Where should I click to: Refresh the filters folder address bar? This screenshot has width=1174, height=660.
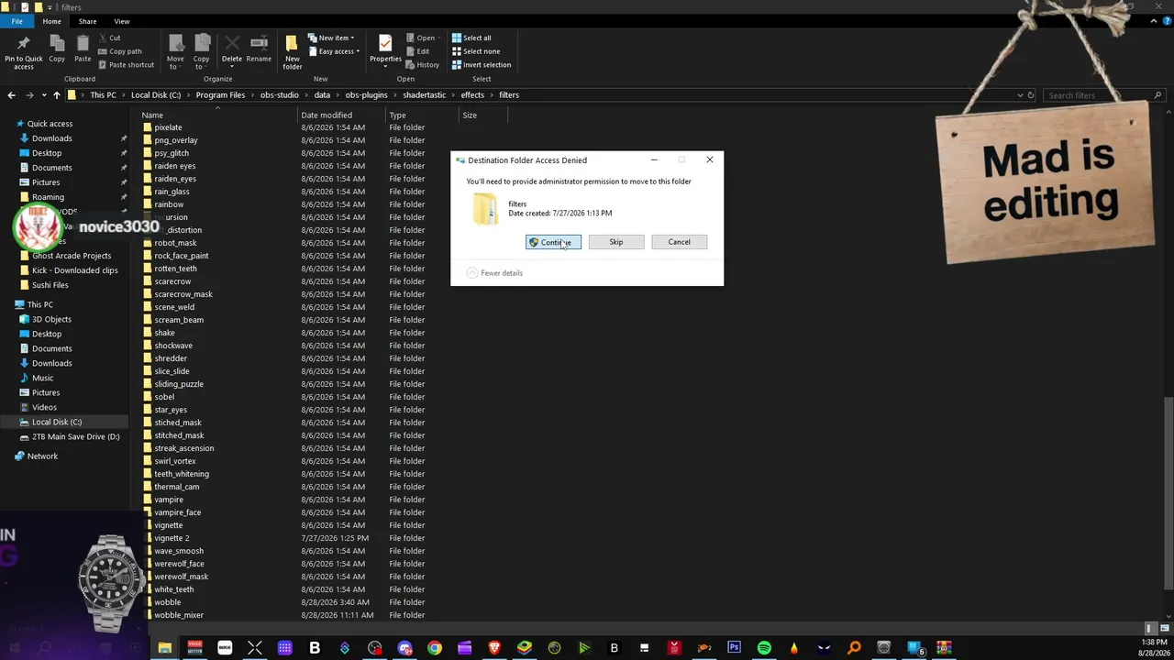point(1031,95)
